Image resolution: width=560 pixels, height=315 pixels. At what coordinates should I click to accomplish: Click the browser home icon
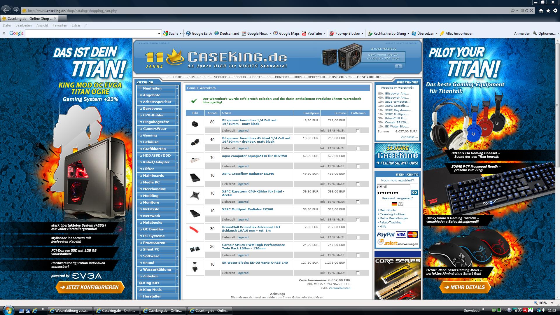tap(541, 10)
